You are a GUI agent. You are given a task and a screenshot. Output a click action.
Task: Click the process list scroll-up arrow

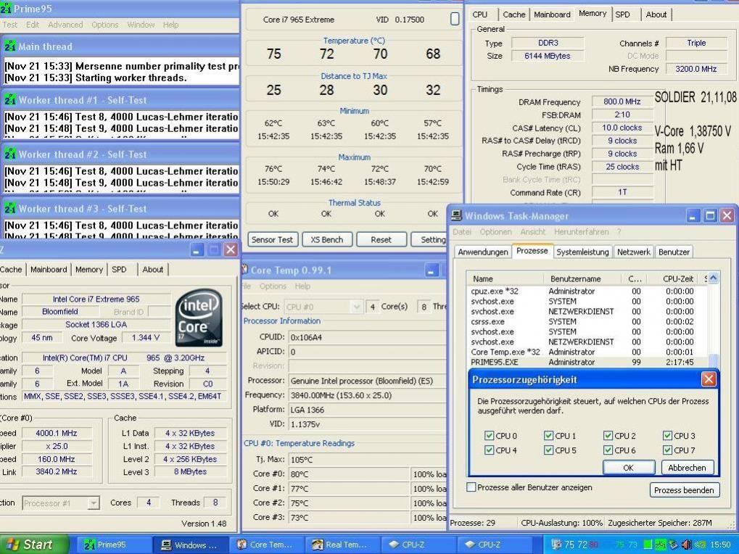tap(712, 278)
